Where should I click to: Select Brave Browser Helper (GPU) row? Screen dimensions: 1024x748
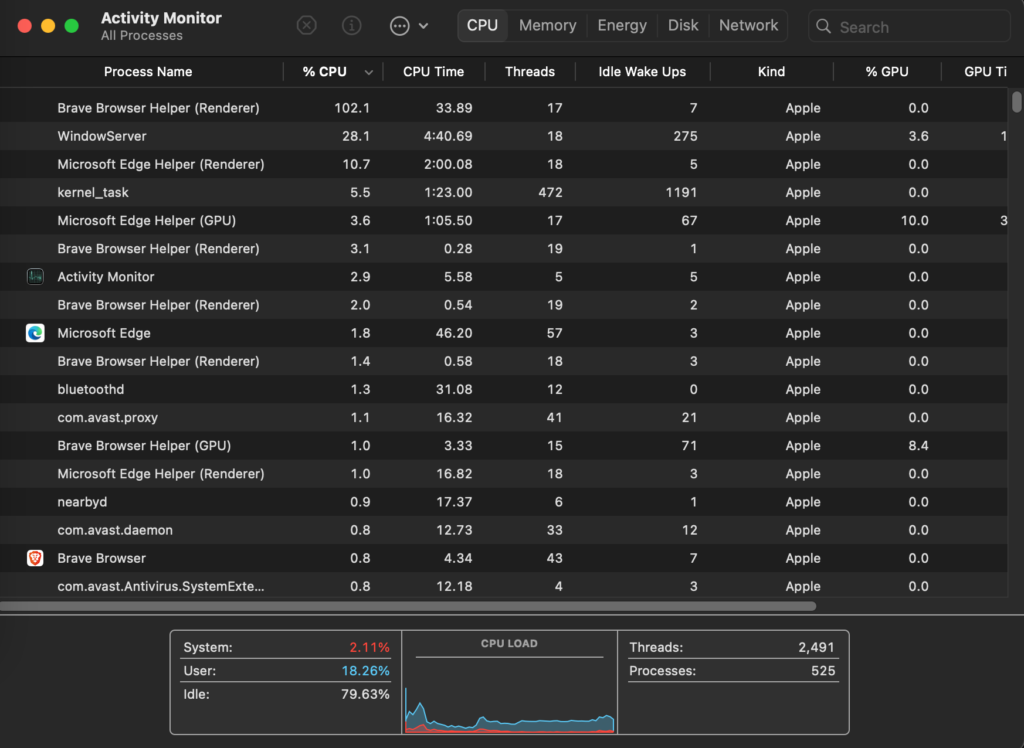504,446
